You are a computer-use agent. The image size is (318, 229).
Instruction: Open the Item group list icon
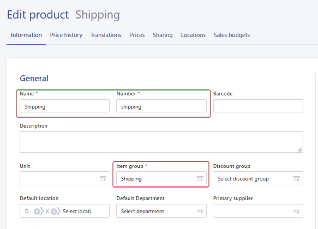200,178
